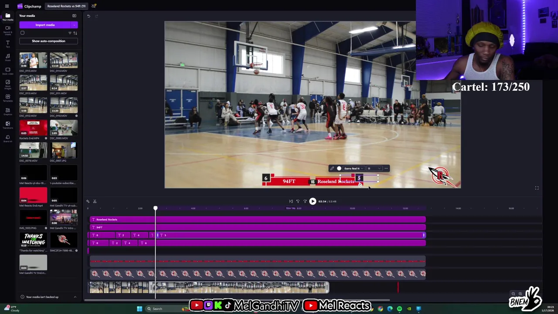The image size is (558, 314).
Task: Open the Your media sidebar tab
Action: point(7,17)
